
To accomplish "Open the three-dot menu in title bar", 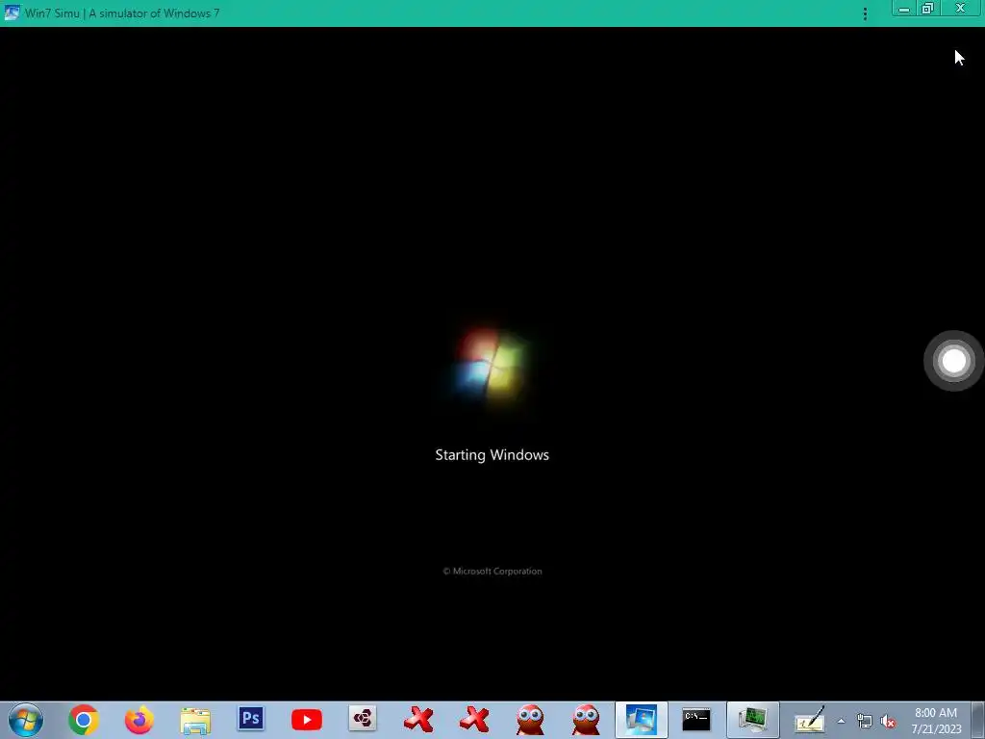I will [x=865, y=13].
